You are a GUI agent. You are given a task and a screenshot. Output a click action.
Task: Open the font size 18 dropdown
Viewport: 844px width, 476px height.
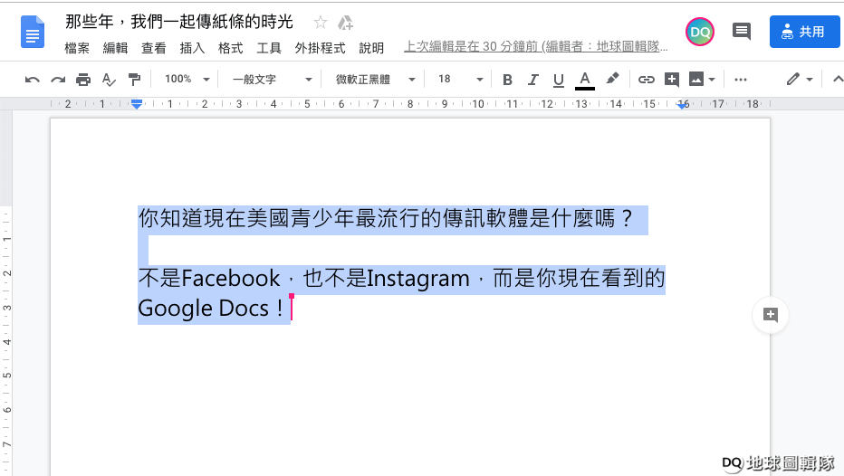[460, 80]
